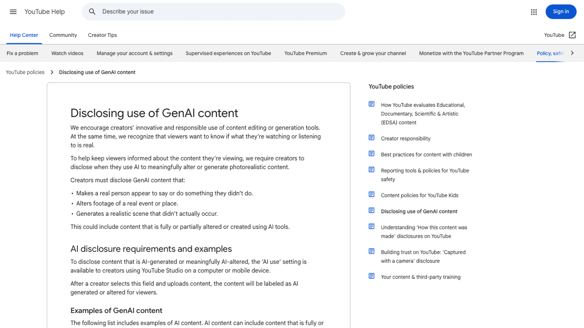The width and height of the screenshot is (584, 328).
Task: Click the article icon beside Creator responsibility
Action: [371, 138]
